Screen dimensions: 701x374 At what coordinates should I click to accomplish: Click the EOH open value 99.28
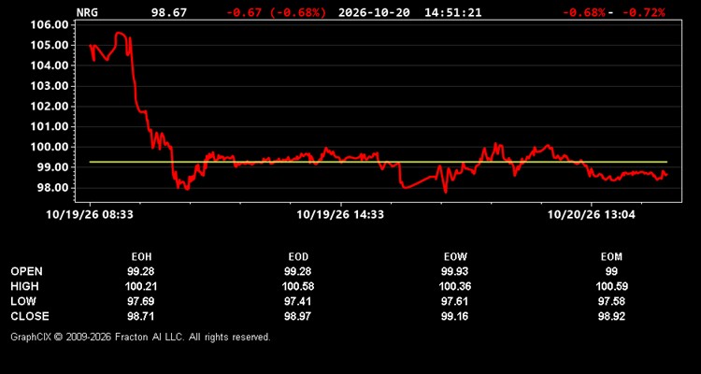pos(141,271)
